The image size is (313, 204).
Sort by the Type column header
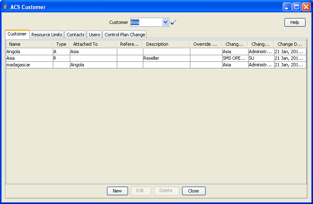61,44
